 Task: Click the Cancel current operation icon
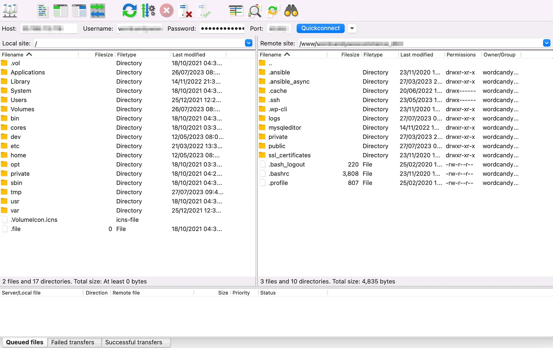point(167,11)
